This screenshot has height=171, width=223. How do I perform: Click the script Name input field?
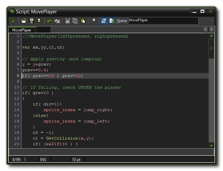coord(163,21)
